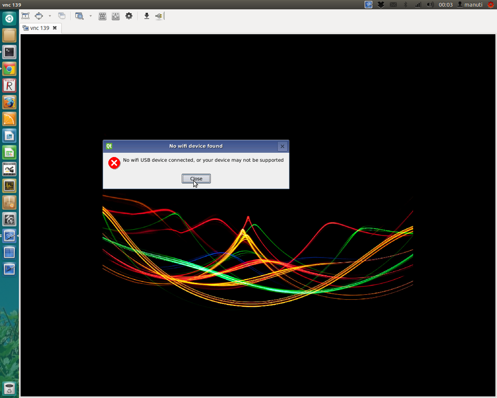
Task: Select the vnc 139 tab
Action: tap(40, 28)
